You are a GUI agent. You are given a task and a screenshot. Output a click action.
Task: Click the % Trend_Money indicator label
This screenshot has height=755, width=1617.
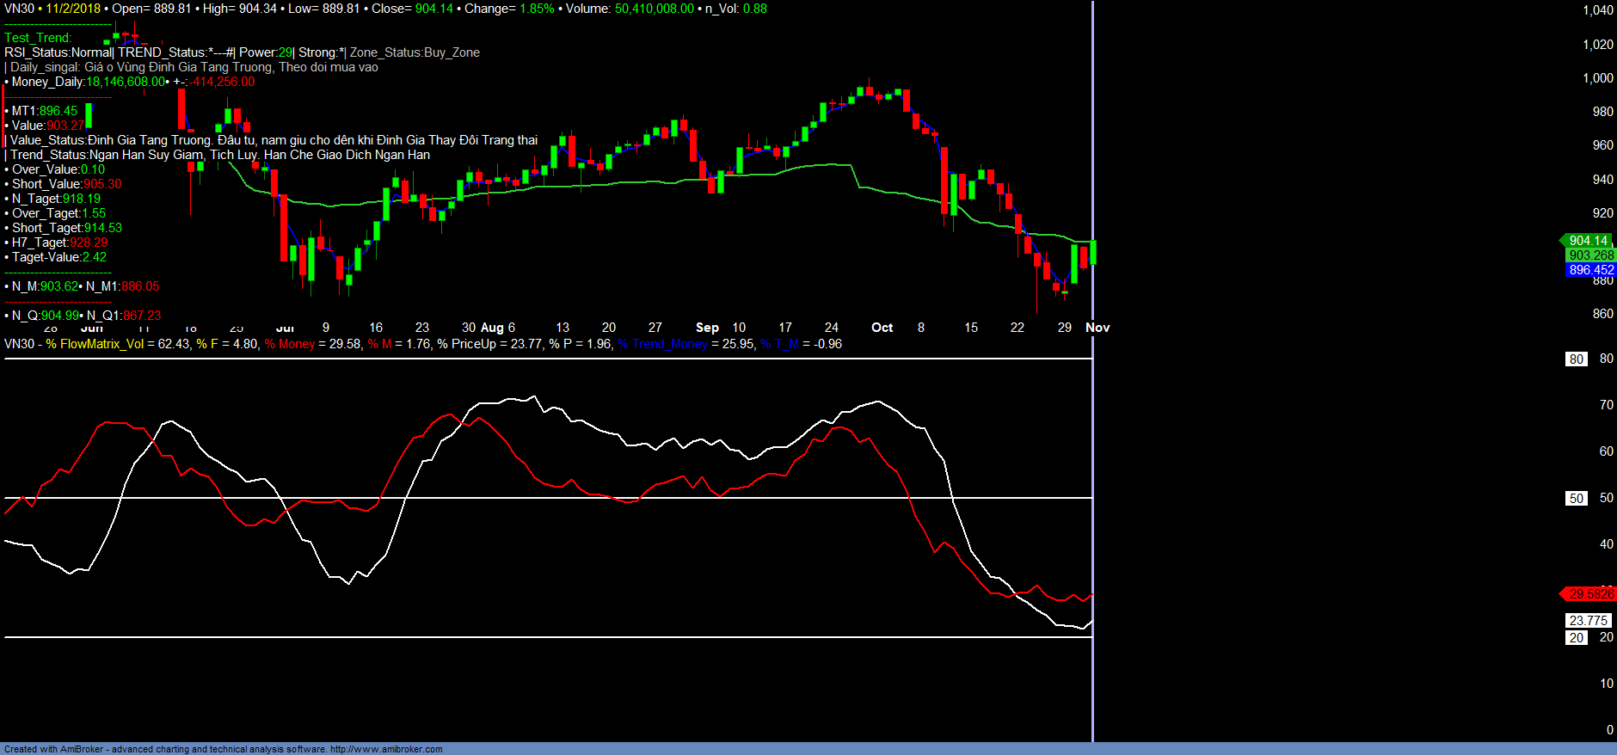[x=662, y=344]
